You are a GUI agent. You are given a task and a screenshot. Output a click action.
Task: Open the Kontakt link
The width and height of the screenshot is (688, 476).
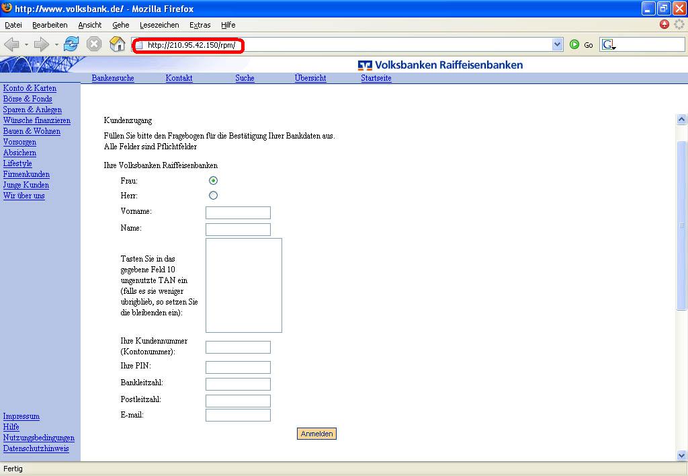[x=179, y=78]
